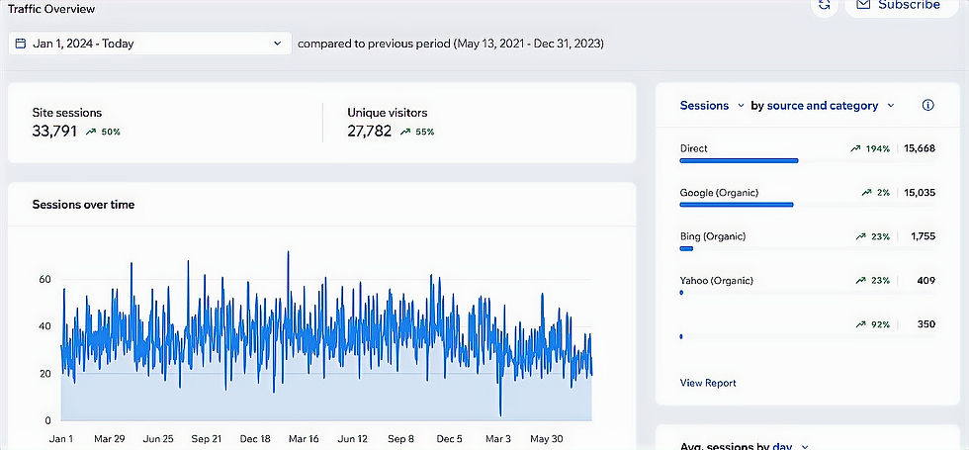Click the calendar icon in date picker

[21, 44]
